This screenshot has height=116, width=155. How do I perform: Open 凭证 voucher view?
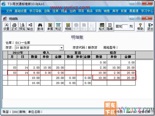pos(58,27)
